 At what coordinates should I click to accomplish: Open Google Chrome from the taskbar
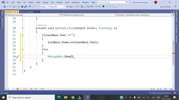click(73, 97)
